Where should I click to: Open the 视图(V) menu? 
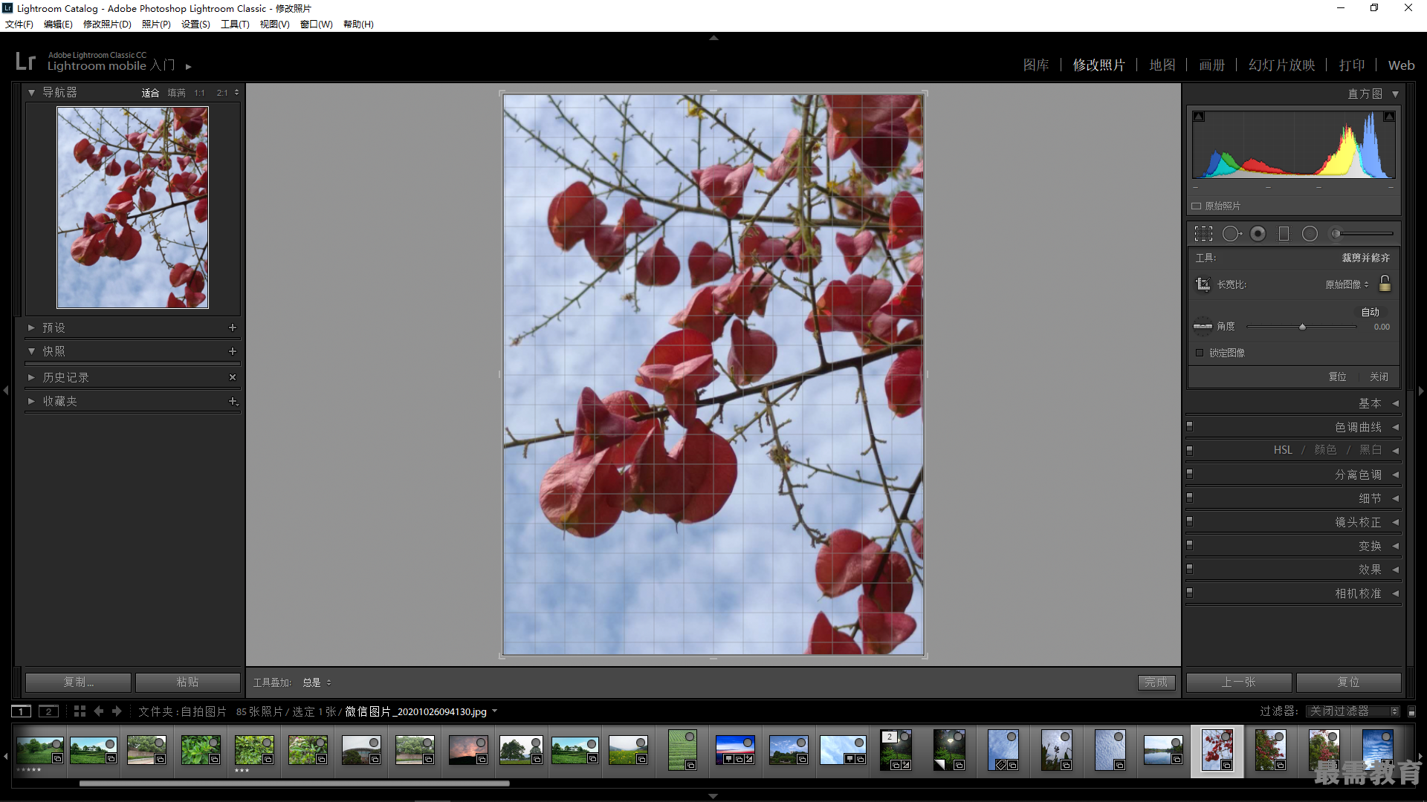[274, 25]
